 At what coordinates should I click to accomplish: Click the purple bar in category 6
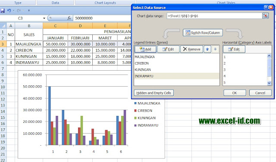point(125,128)
